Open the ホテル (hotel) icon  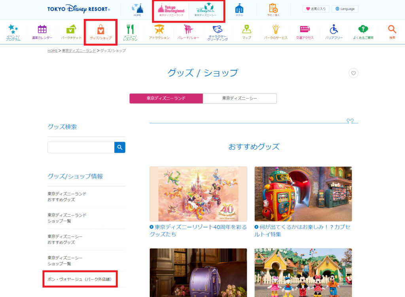click(239, 10)
